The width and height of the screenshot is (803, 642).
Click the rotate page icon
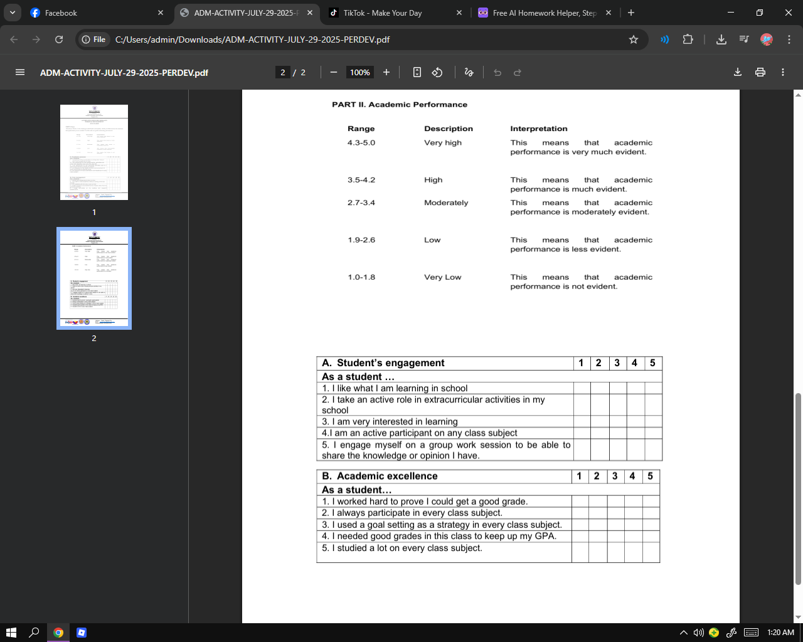click(437, 72)
